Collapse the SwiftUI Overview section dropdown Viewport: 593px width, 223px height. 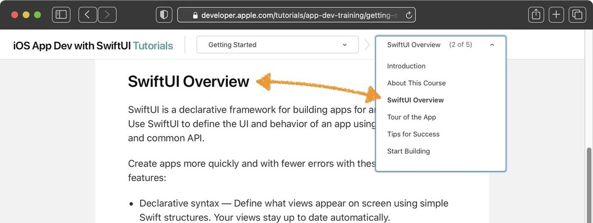[441, 45]
